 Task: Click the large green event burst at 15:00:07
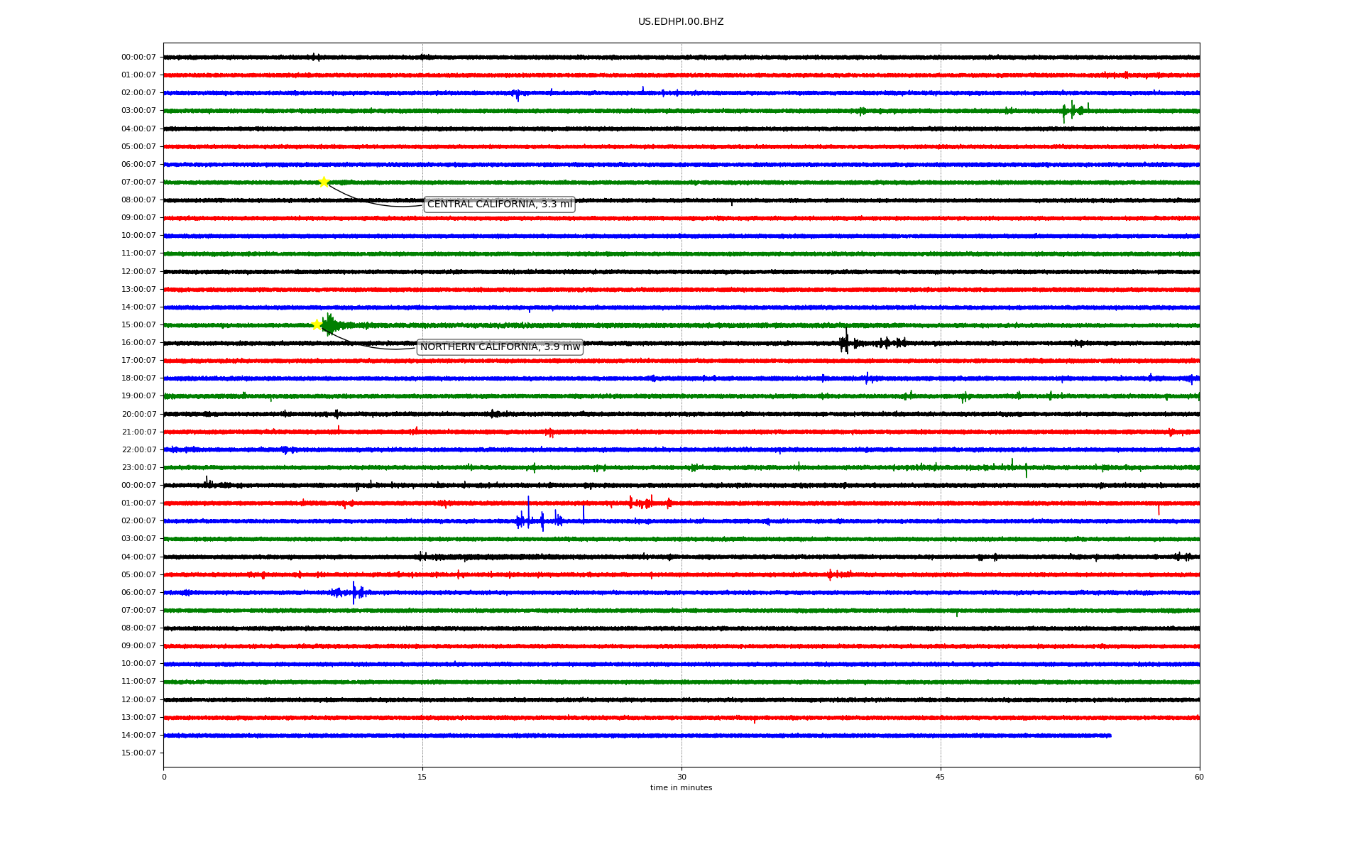pyautogui.click(x=331, y=325)
